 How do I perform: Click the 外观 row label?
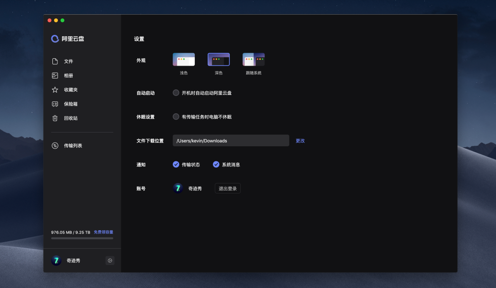tap(141, 61)
